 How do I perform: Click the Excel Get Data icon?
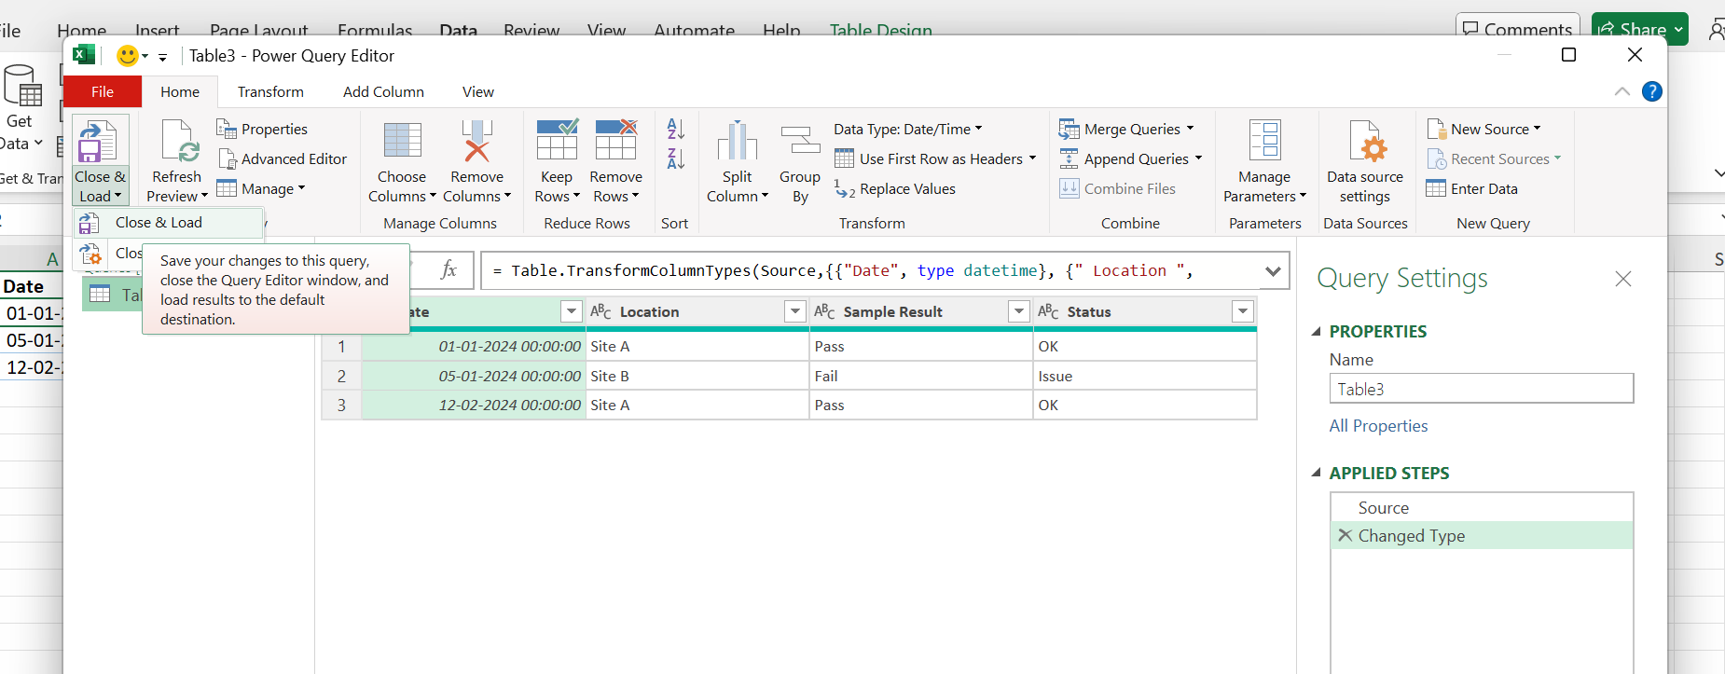pos(23,86)
